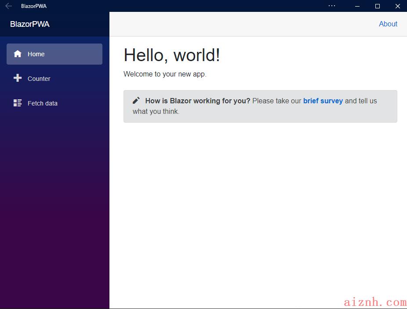The height and width of the screenshot is (309, 407).
Task: Click the BlazorPWA brand in the sidebar
Action: (x=30, y=24)
